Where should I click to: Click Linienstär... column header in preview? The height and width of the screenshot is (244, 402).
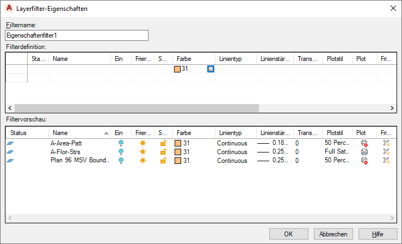tap(275, 133)
